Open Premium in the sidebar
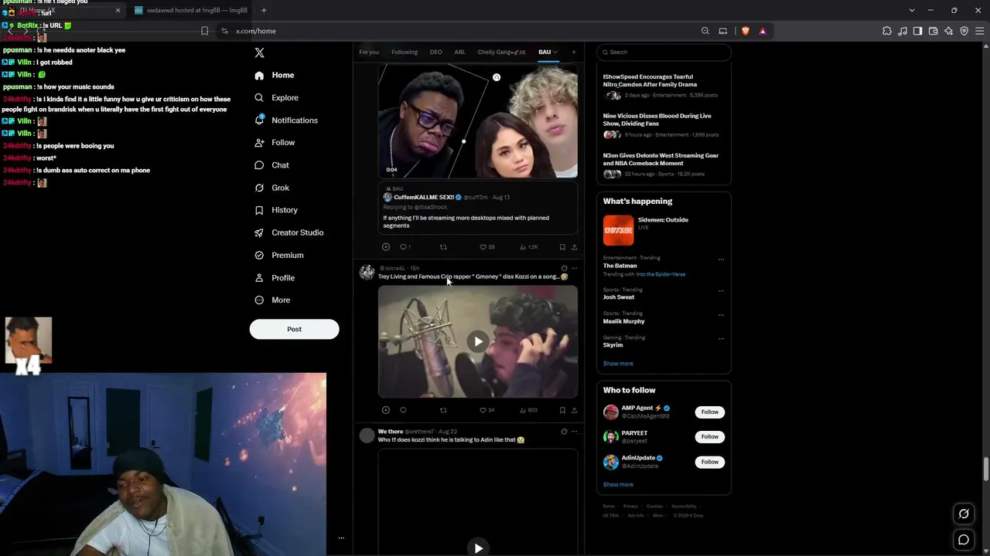The image size is (990, 556). [278, 255]
